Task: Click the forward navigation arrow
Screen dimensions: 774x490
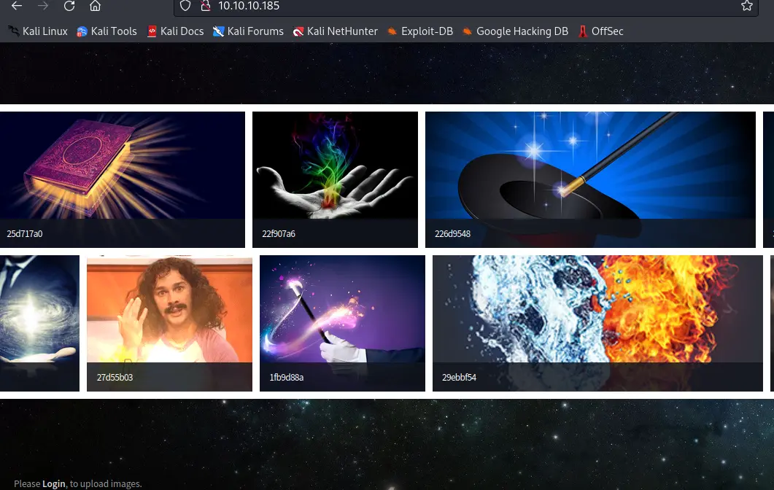Action: coord(43,6)
